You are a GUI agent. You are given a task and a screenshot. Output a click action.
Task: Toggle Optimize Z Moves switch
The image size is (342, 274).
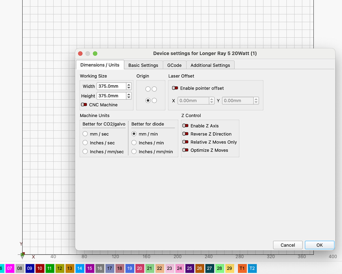186,150
